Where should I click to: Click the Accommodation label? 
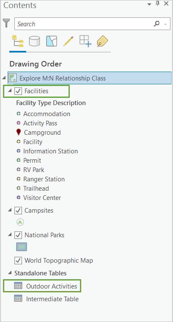pos(47,114)
